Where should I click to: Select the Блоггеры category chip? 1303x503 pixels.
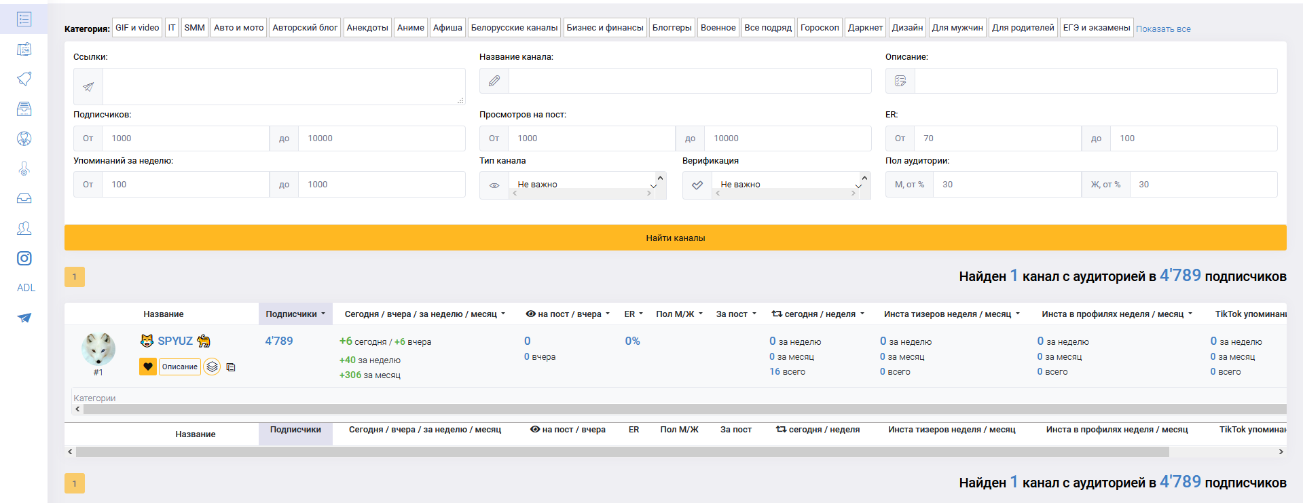coord(672,28)
